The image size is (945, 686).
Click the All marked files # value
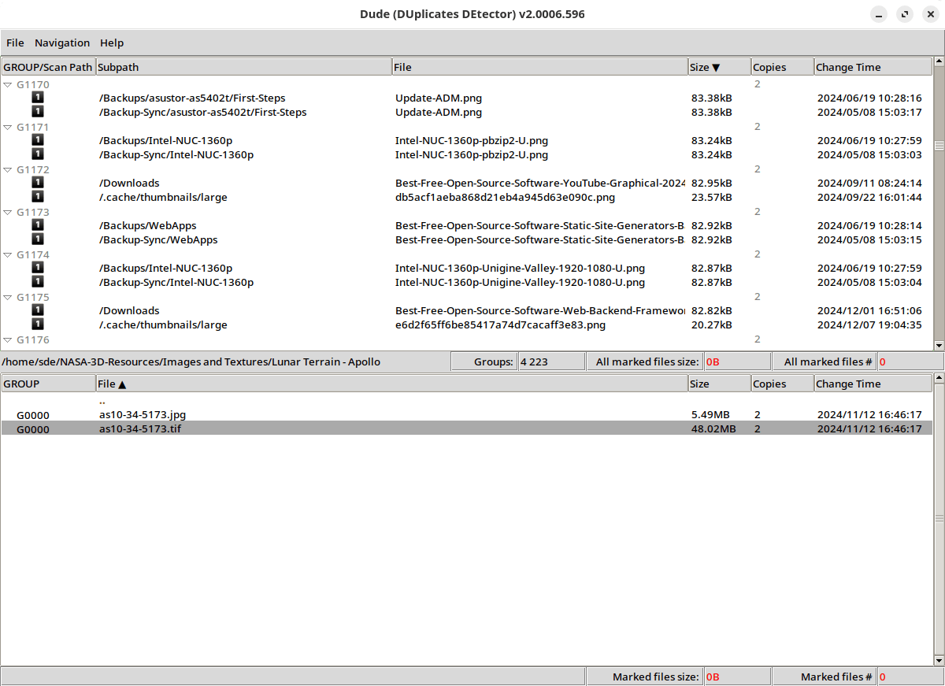910,362
